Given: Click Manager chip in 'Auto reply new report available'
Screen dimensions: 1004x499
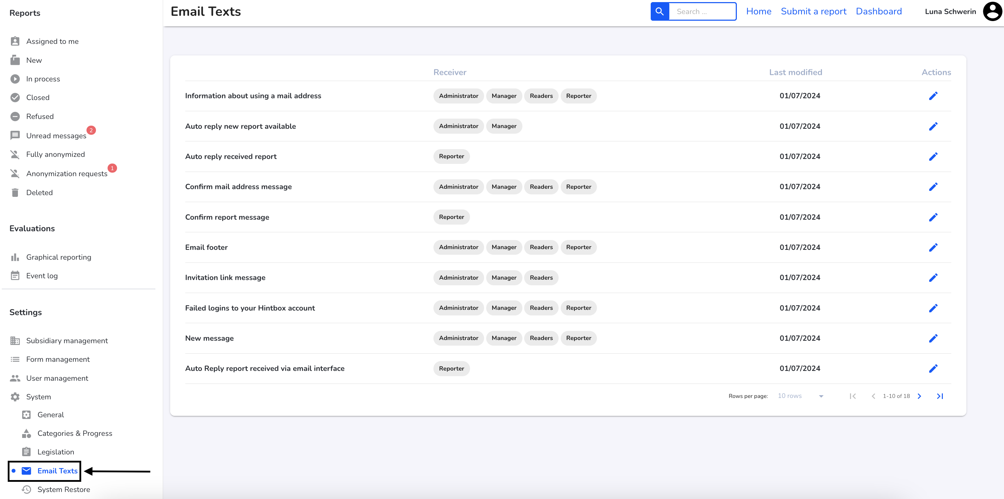Looking at the screenshot, I should [x=504, y=126].
